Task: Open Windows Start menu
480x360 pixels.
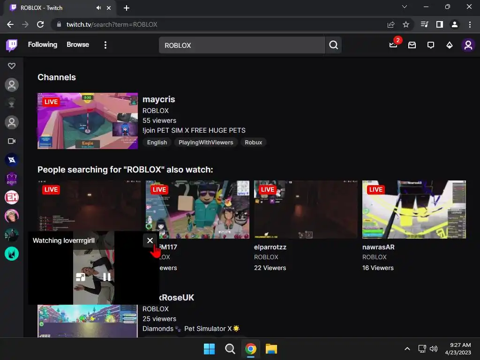Action: click(x=210, y=349)
